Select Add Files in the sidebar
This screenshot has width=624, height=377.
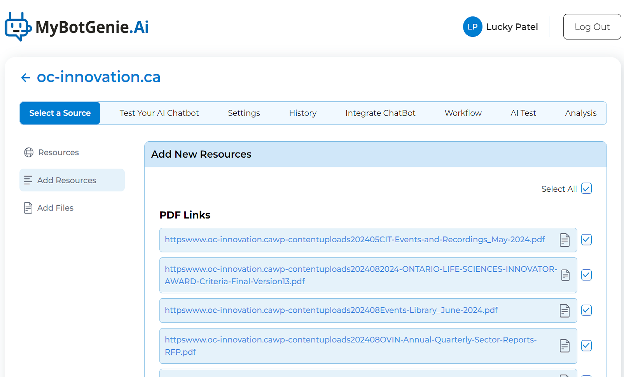click(55, 208)
